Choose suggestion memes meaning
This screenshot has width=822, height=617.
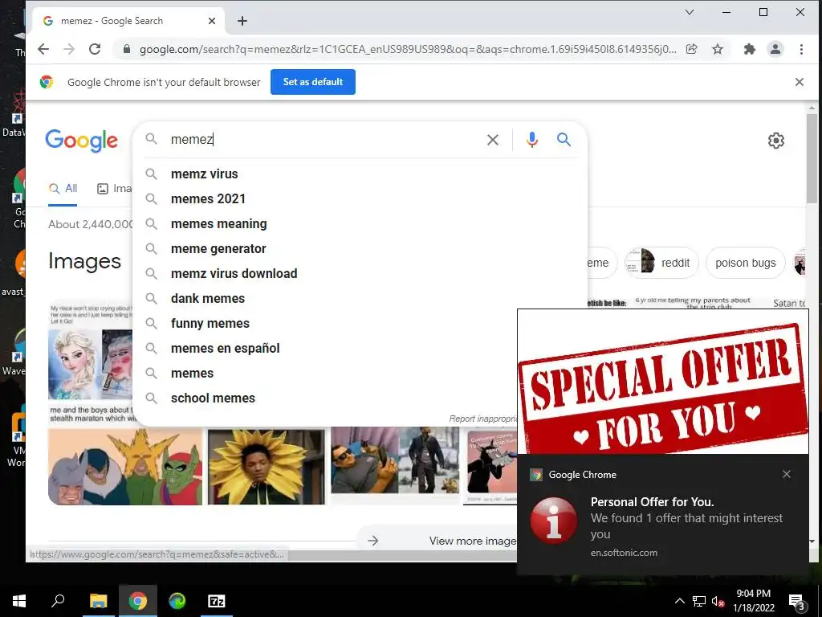point(360,223)
